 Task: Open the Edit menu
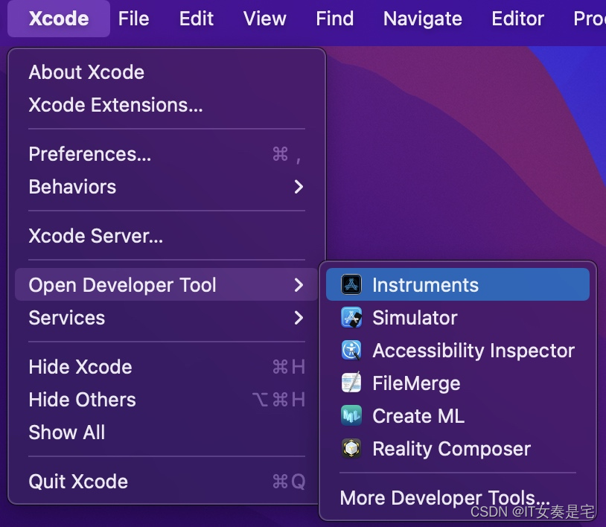(197, 19)
